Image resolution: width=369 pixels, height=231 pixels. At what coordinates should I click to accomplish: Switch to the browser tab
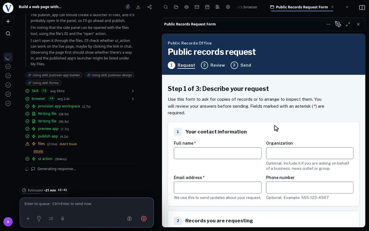tap(247, 7)
